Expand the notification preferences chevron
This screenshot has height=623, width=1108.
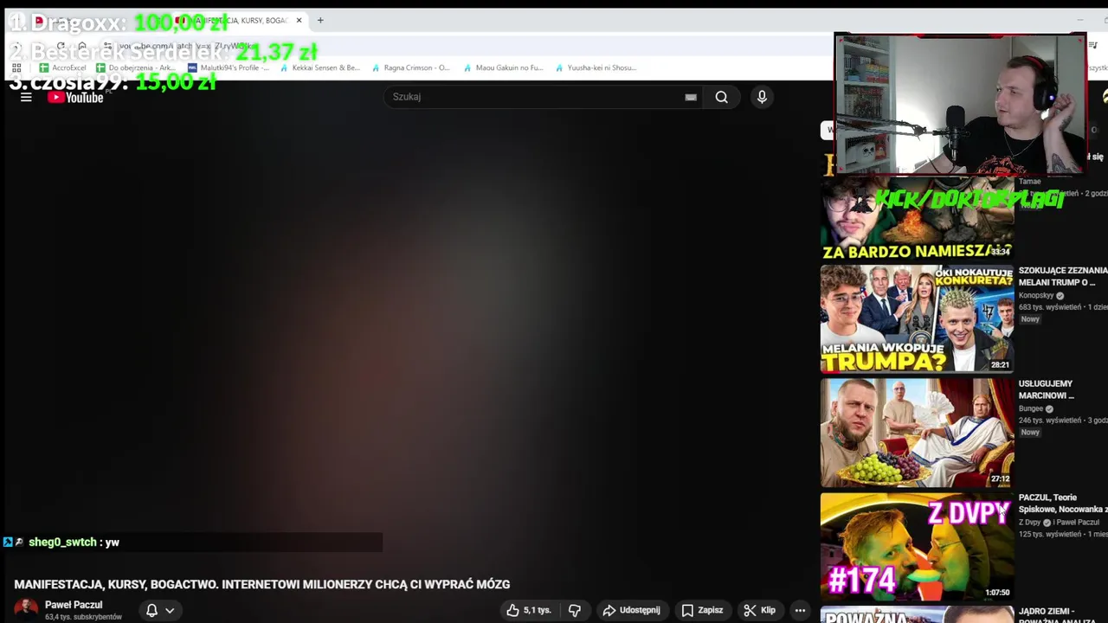click(x=170, y=610)
